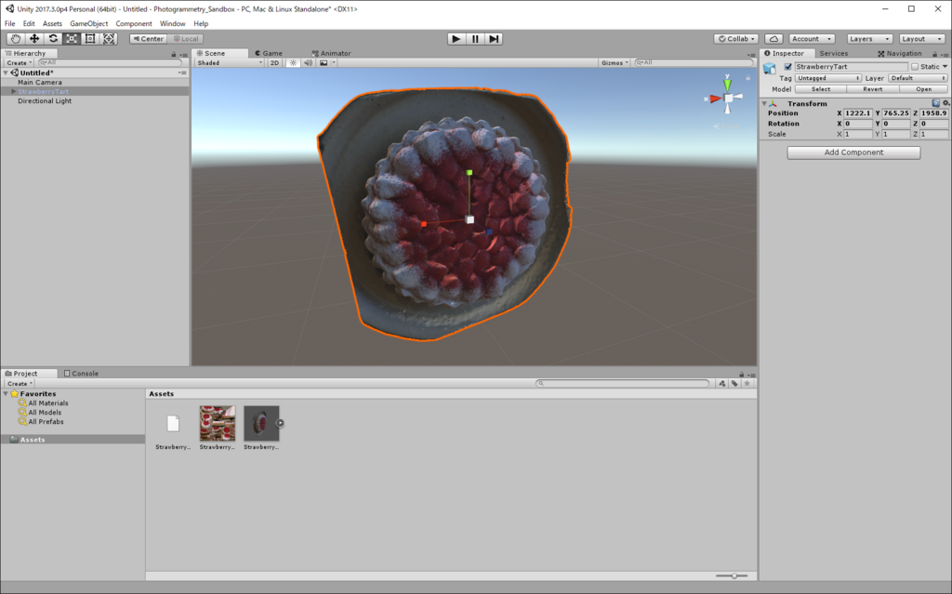
Task: Toggle scene lighting sun icon
Action: pyautogui.click(x=293, y=62)
